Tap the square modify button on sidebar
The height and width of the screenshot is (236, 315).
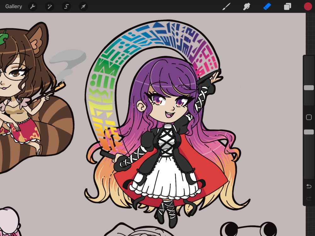(x=309, y=117)
